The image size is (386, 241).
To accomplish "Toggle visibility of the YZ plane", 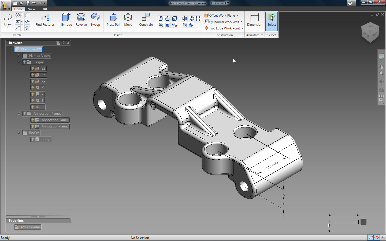I will click(x=33, y=69).
